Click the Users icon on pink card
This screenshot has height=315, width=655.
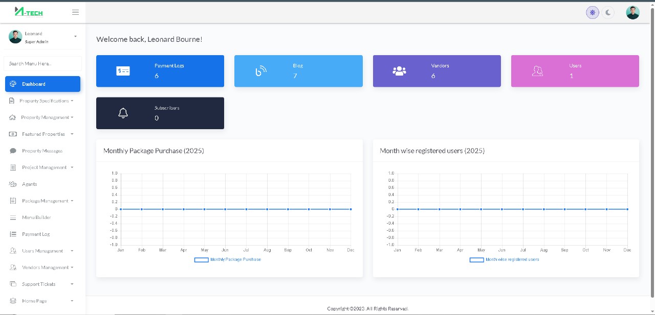pyautogui.click(x=537, y=71)
